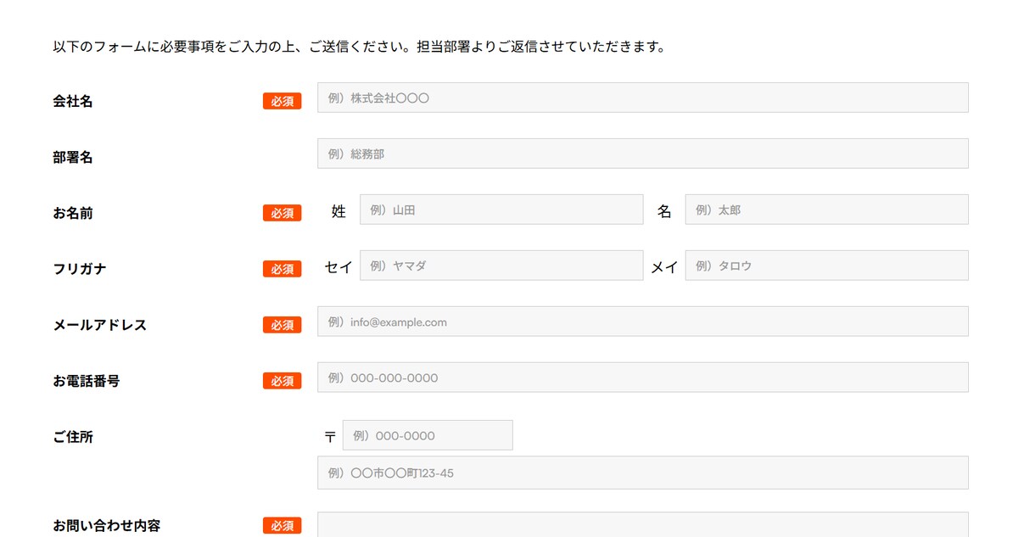This screenshot has width=1035, height=537.
Task: Click the 必須 badge beside お電話番号
Action: click(282, 381)
